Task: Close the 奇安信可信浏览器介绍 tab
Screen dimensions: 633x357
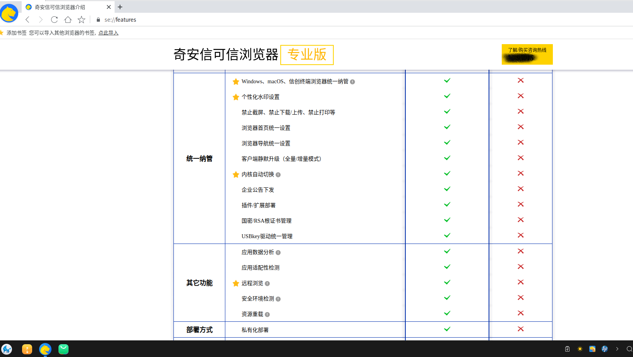Action: 109,7
